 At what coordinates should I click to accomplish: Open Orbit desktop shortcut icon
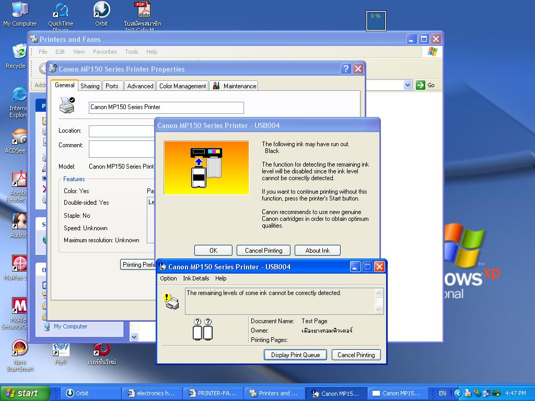click(x=101, y=14)
